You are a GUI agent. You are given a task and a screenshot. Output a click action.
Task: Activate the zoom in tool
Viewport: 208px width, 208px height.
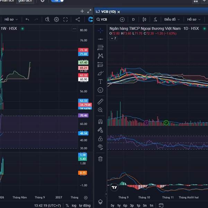click(x=100, y=110)
